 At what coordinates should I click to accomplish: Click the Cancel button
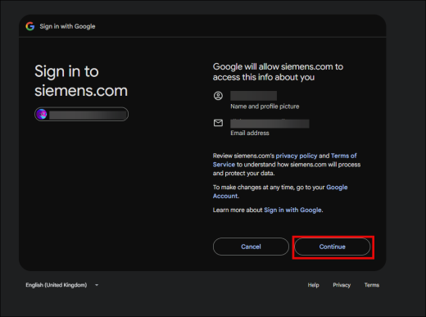coord(251,247)
